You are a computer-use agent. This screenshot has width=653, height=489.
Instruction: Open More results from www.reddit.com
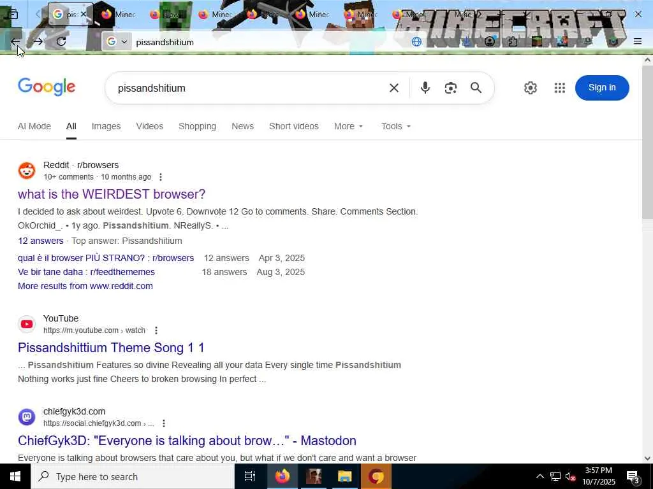(85, 286)
